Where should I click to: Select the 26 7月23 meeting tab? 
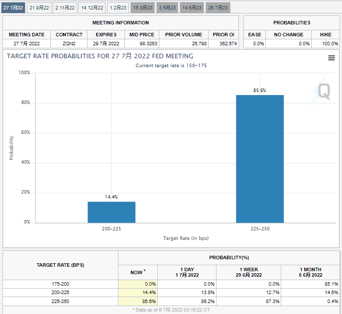(x=218, y=8)
